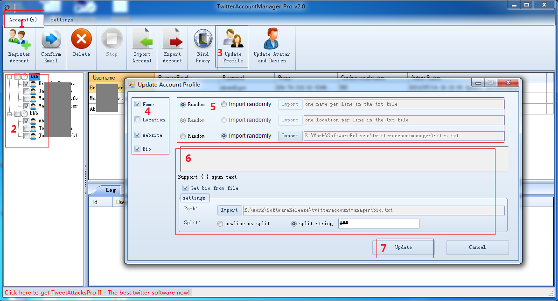Image resolution: width=558 pixels, height=301 pixels.
Task: Select the Log tab
Action: point(111,190)
